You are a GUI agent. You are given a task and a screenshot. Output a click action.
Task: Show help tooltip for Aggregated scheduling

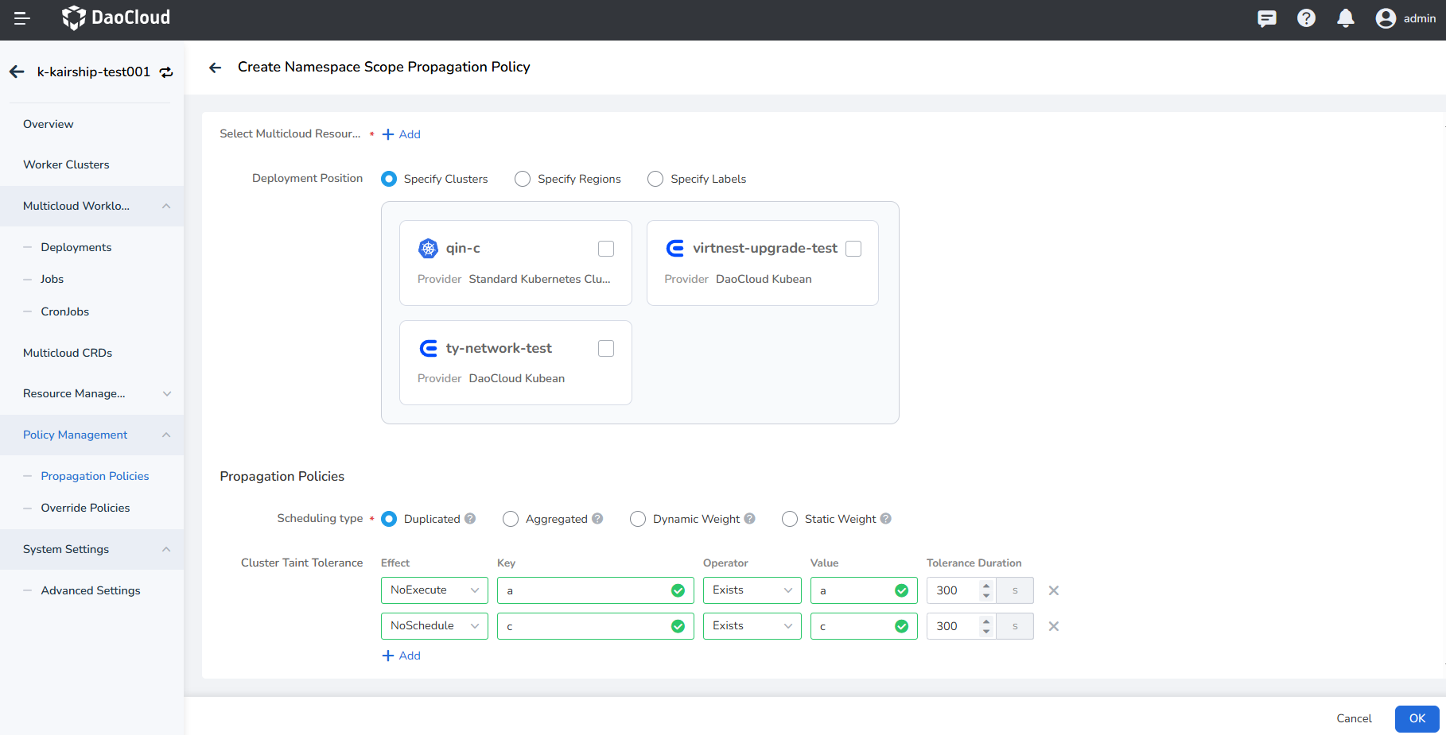pos(597,519)
